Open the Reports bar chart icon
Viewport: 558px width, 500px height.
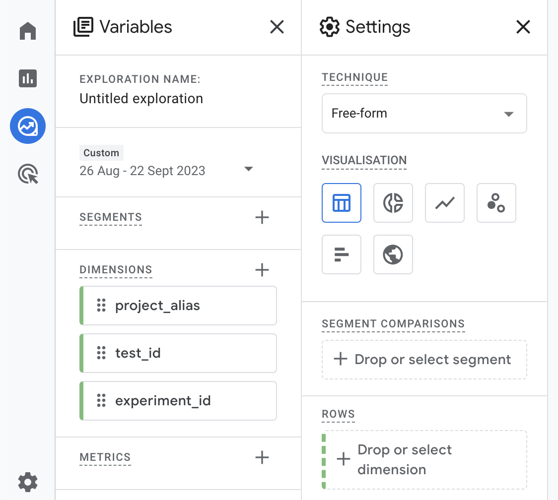tap(28, 78)
